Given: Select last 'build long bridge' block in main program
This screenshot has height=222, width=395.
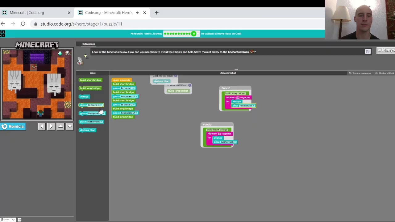Looking at the screenshot, I should click(x=123, y=117).
